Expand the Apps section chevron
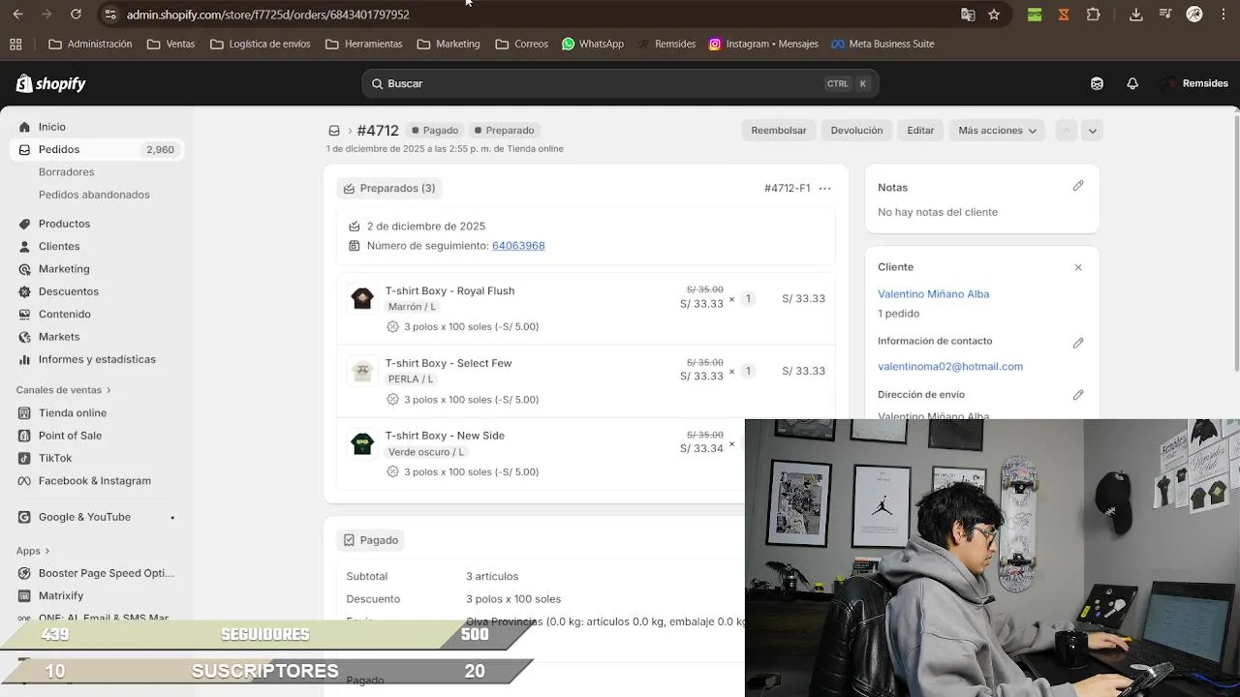Screen dimensions: 1240x697 click(x=46, y=551)
